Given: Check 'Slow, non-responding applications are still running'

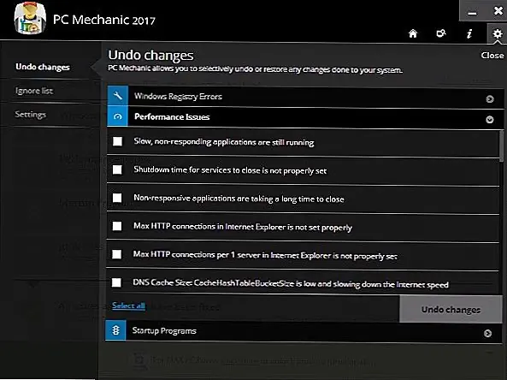Looking at the screenshot, I should click(118, 141).
